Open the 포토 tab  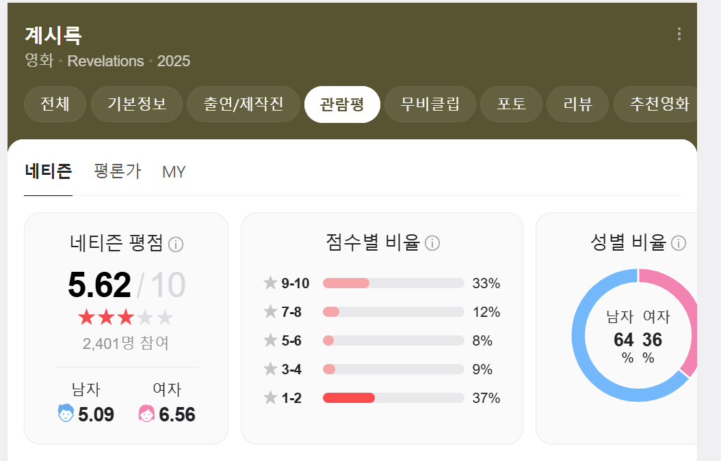[x=511, y=104]
